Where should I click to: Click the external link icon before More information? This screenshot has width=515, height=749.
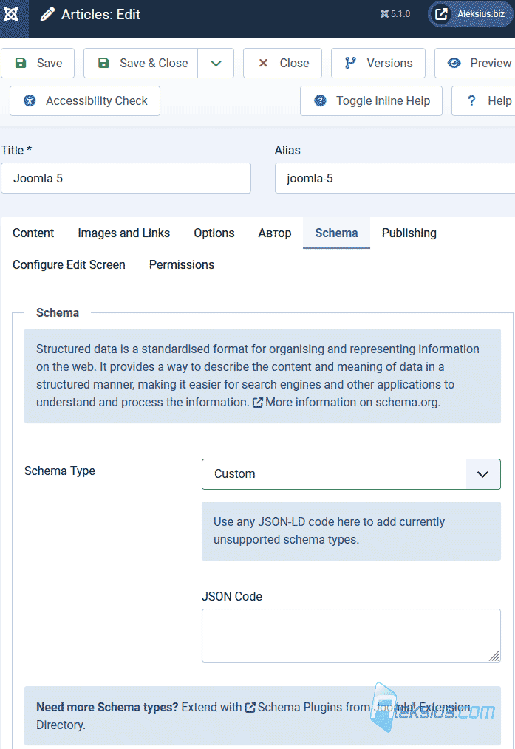(x=257, y=403)
